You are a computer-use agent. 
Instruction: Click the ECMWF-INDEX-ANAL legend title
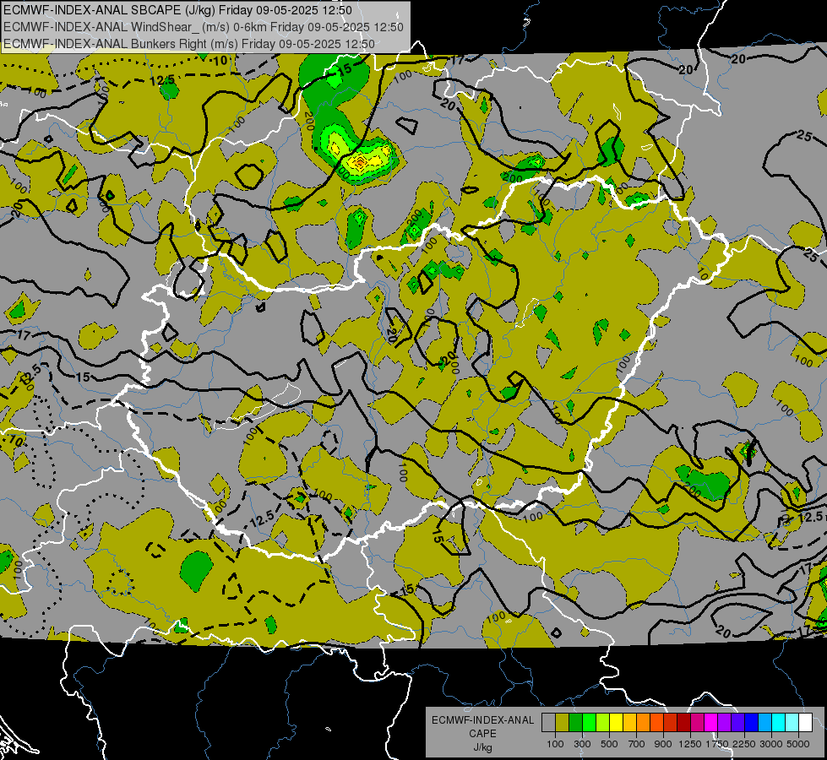click(483, 720)
